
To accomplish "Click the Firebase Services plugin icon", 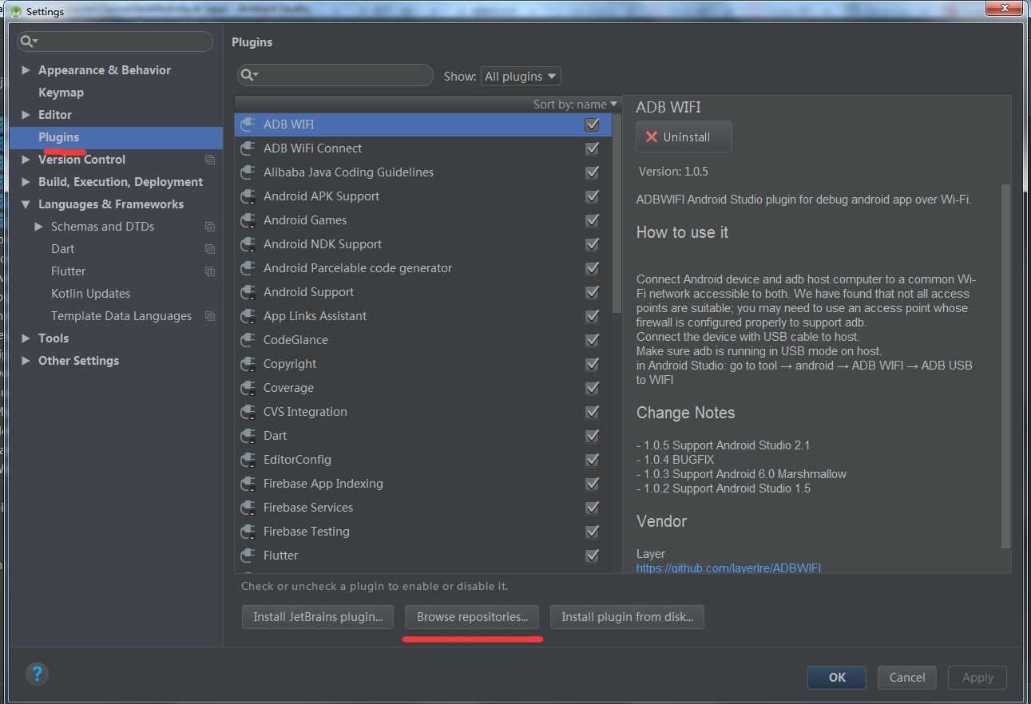I will (x=248, y=508).
